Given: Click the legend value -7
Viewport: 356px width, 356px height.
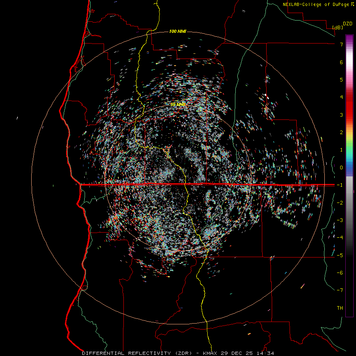Looking at the screenshot, I should point(340,290).
